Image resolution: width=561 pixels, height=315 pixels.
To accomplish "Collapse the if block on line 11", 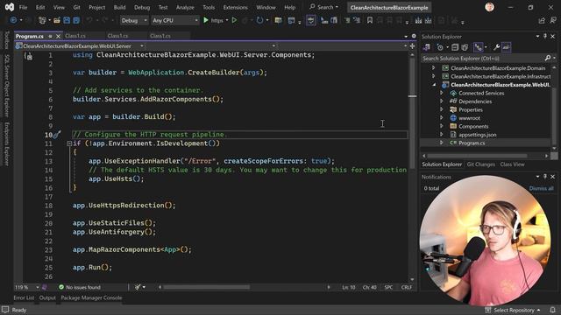I will (69, 143).
